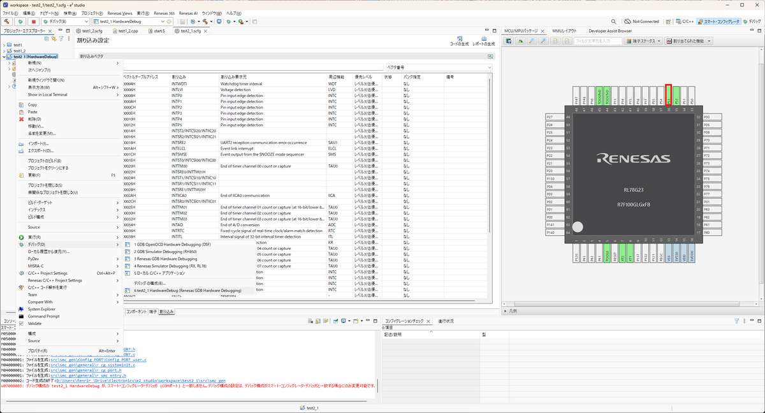
Task: Click the debug bug launch button
Action: (x=20, y=21)
